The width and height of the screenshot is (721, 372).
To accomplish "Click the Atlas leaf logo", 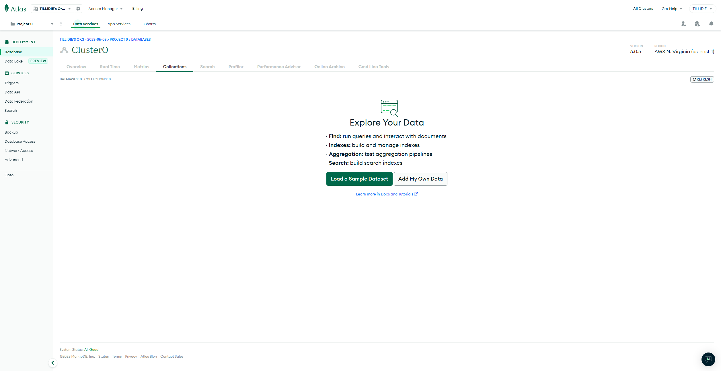I will click(x=15, y=9).
